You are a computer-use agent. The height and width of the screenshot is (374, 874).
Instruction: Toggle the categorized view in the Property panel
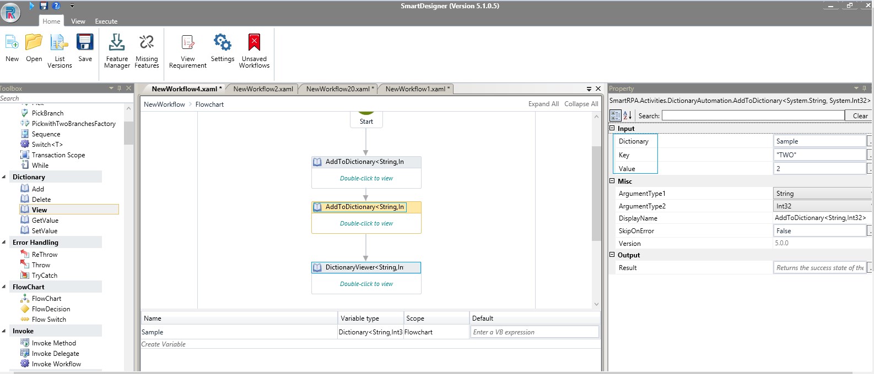pyautogui.click(x=616, y=116)
